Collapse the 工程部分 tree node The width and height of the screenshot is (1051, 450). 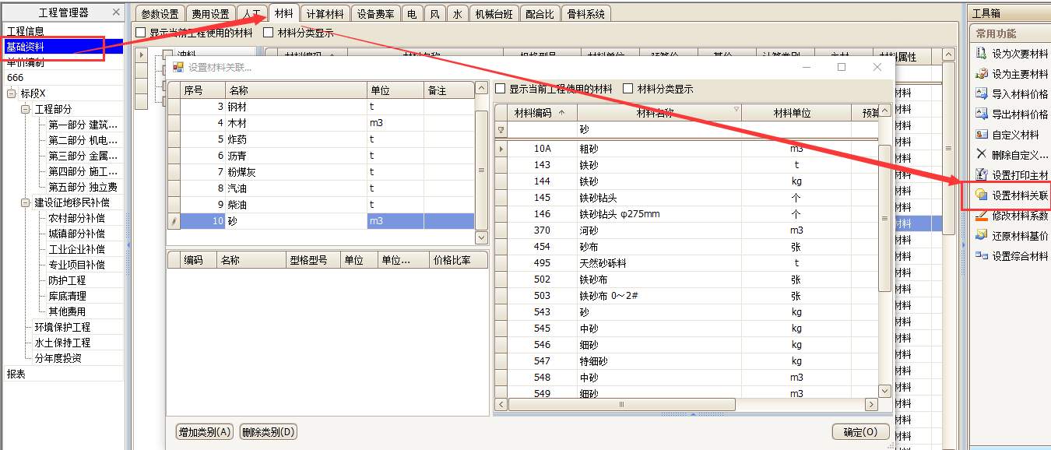[26, 109]
